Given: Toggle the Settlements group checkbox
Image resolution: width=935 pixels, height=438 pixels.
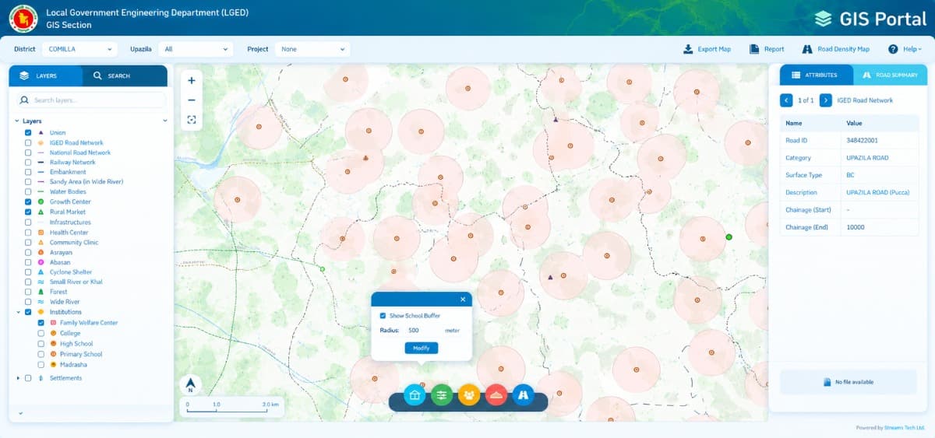Looking at the screenshot, I should click(x=28, y=378).
